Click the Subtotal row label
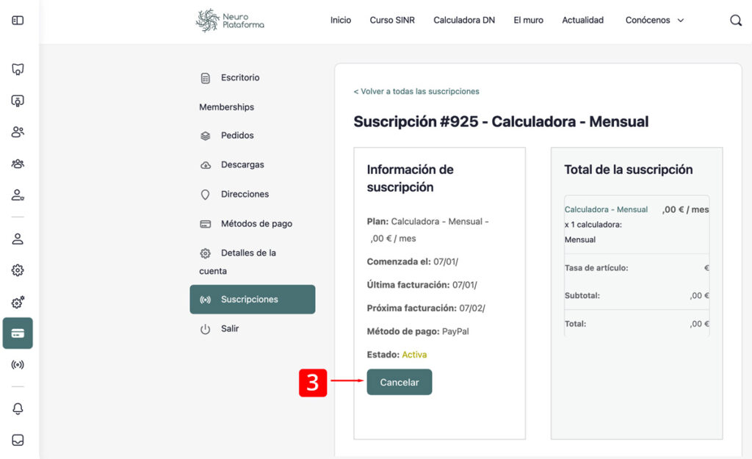 point(582,295)
